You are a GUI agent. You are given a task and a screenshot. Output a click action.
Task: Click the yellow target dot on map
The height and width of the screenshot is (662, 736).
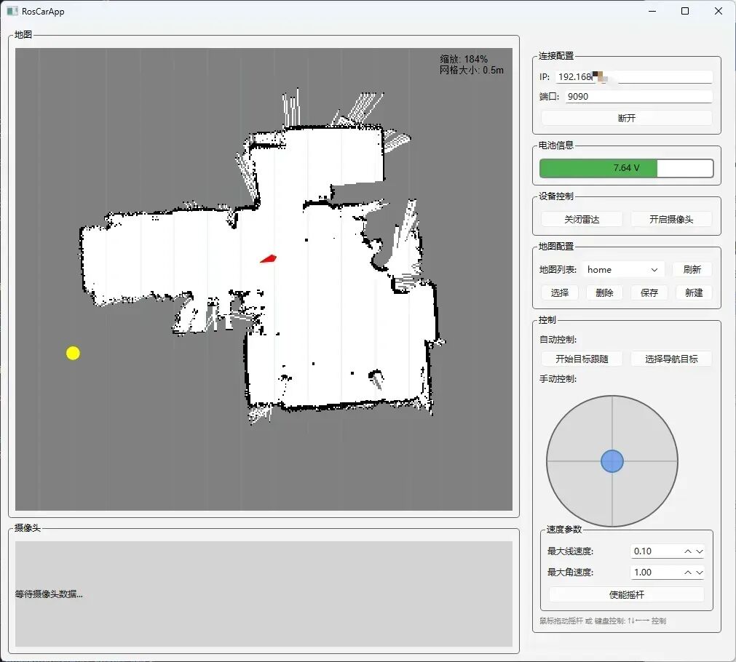coord(73,353)
